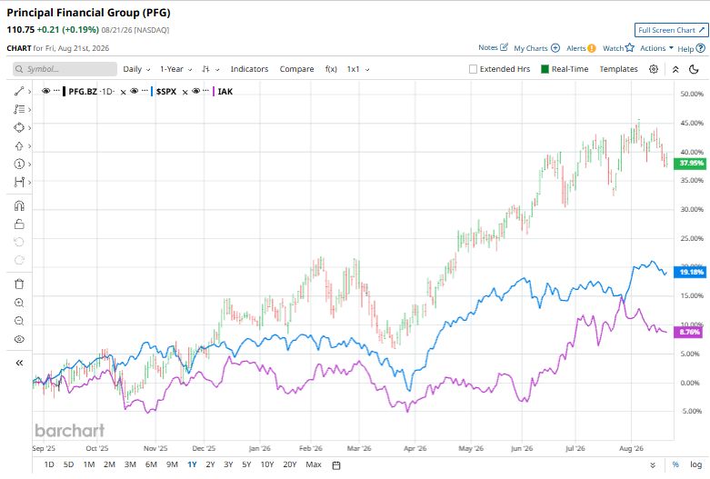710x479 pixels.
Task: Click the PFG.BZ black color swatch
Action: tap(65, 92)
